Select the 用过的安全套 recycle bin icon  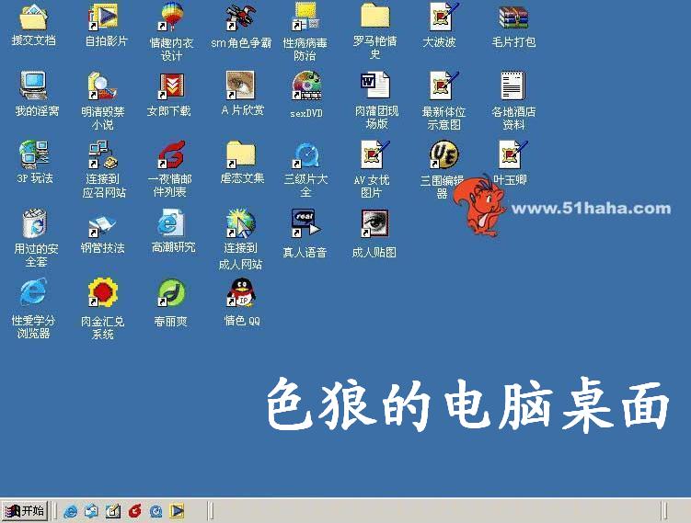click(34, 223)
